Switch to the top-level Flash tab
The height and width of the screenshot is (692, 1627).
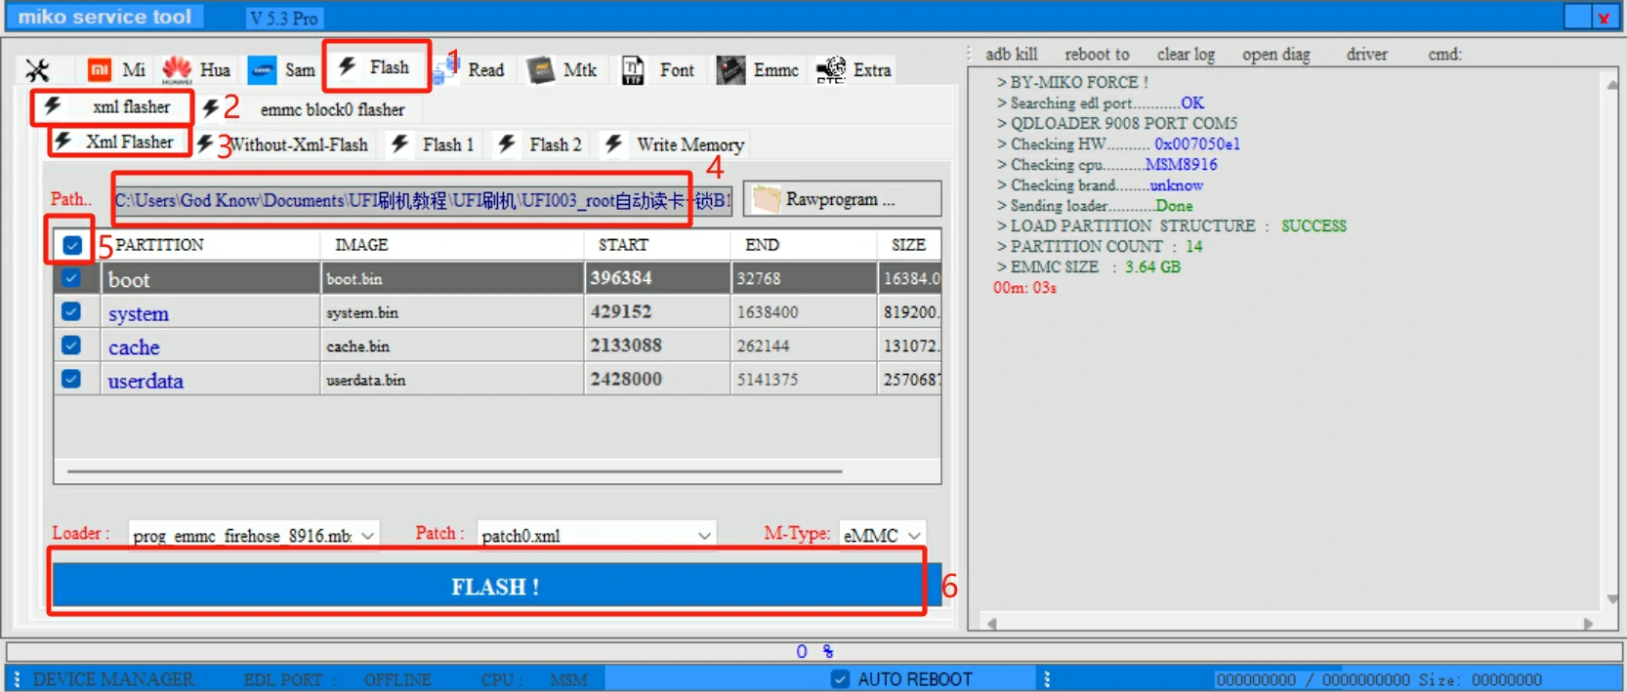[x=375, y=67]
